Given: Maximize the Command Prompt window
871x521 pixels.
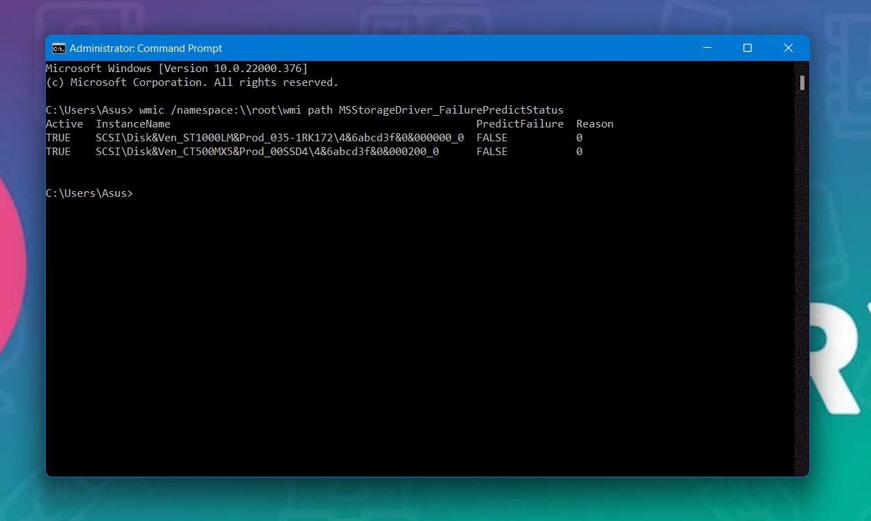Looking at the screenshot, I should (748, 48).
